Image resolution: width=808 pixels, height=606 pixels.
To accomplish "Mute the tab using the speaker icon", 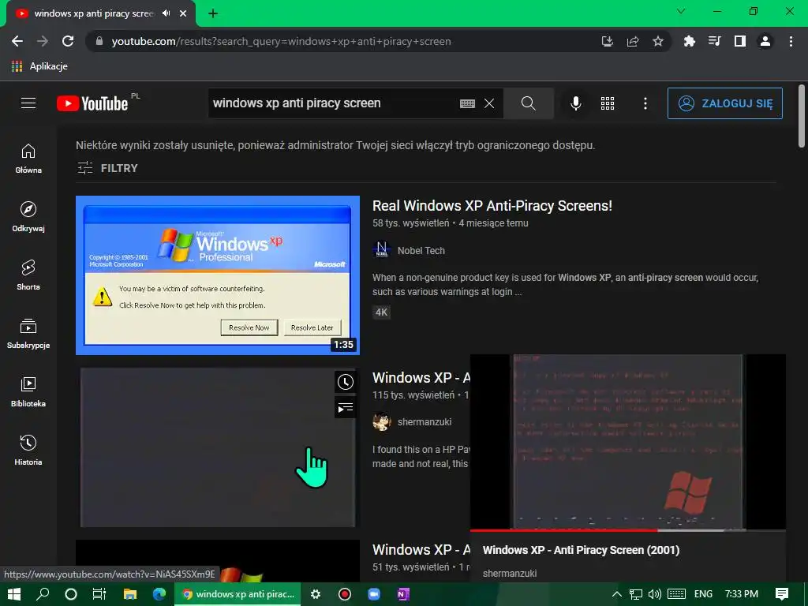I will click(166, 13).
